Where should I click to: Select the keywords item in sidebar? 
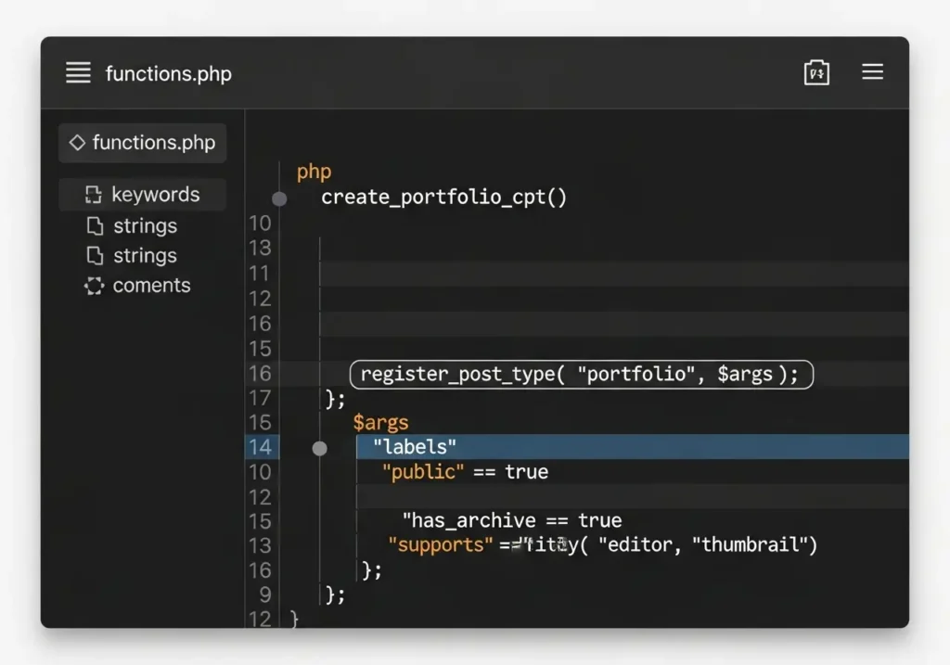tap(155, 195)
